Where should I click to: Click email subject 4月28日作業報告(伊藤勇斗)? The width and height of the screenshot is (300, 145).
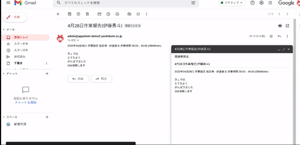pos(95,26)
